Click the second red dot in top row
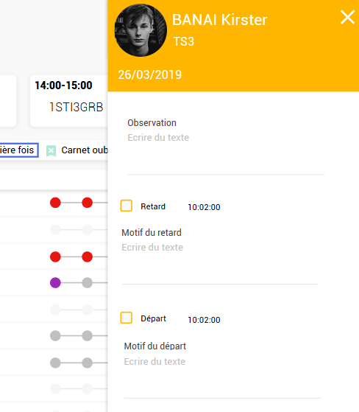Screen dimensions: 359x412 [87, 203]
